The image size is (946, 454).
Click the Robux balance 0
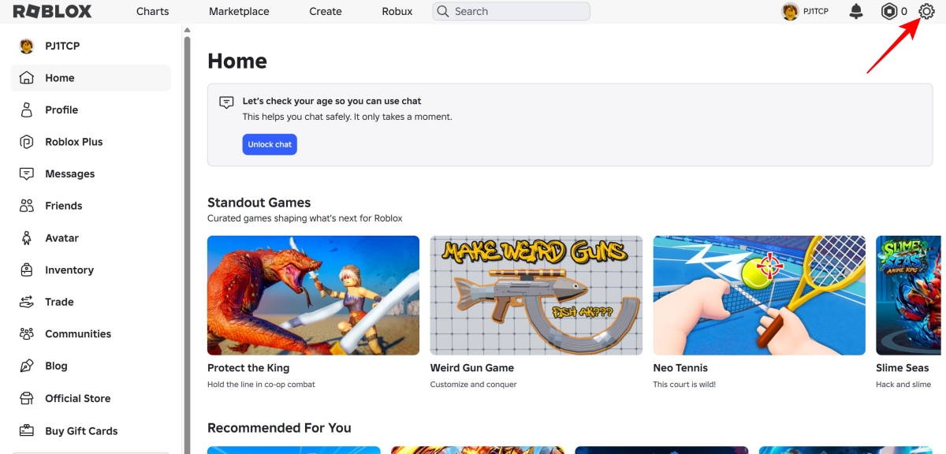click(904, 11)
